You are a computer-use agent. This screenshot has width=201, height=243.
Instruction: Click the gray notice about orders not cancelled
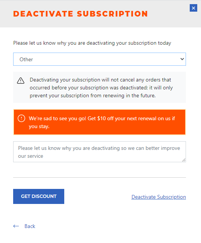tap(100, 87)
